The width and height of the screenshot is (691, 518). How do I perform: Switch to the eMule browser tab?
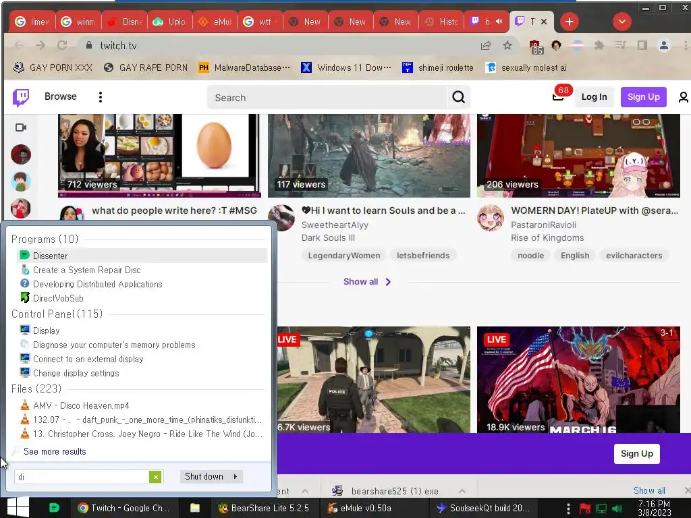click(x=215, y=22)
